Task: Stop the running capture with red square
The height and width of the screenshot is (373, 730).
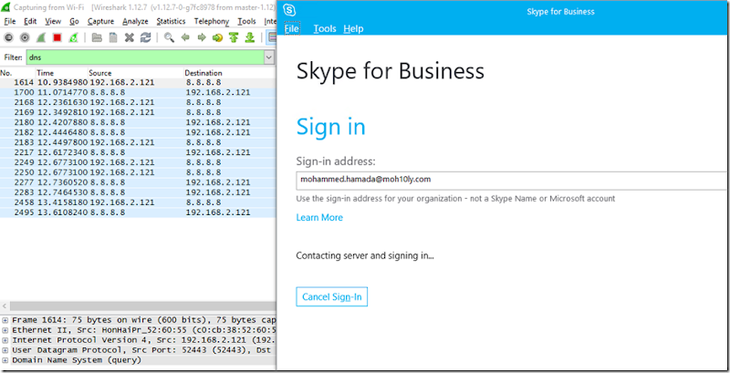Action: (x=57, y=37)
